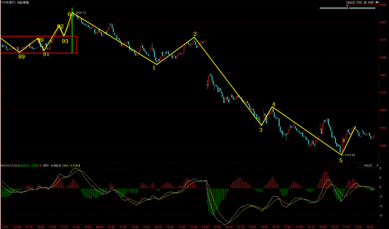
Task: Open the MACD indicator selector box
Action: [368, 166]
